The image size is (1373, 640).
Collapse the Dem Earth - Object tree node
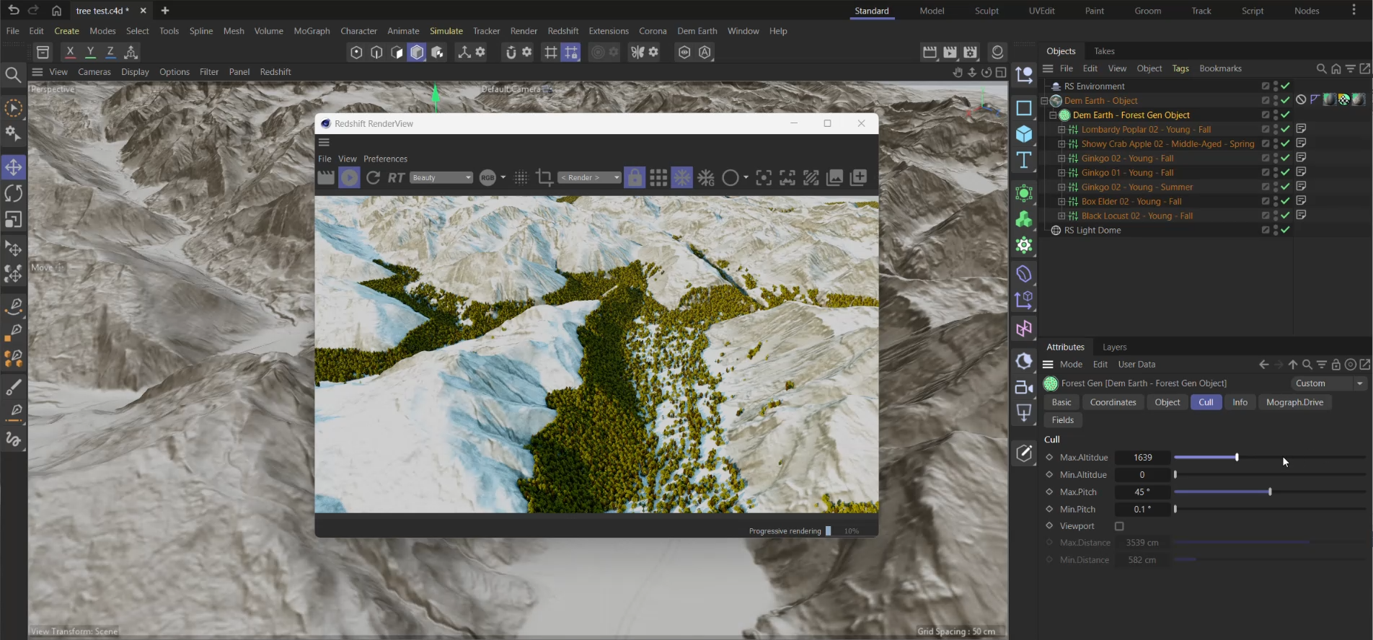pyautogui.click(x=1044, y=101)
